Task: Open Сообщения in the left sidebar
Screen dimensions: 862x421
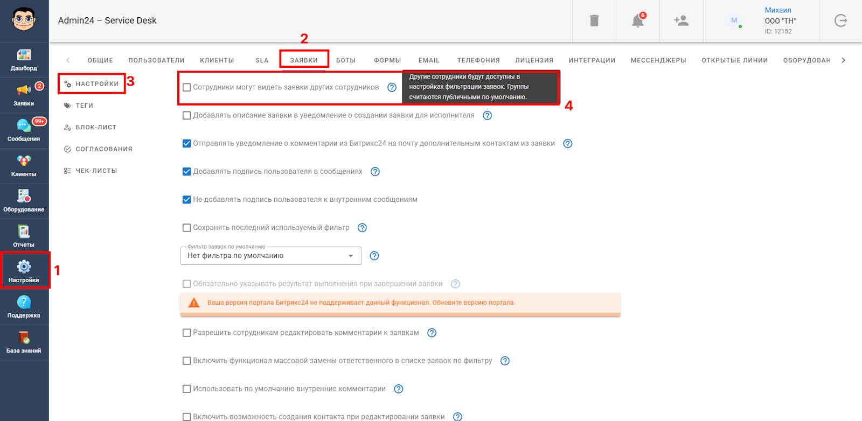Action: point(24,131)
